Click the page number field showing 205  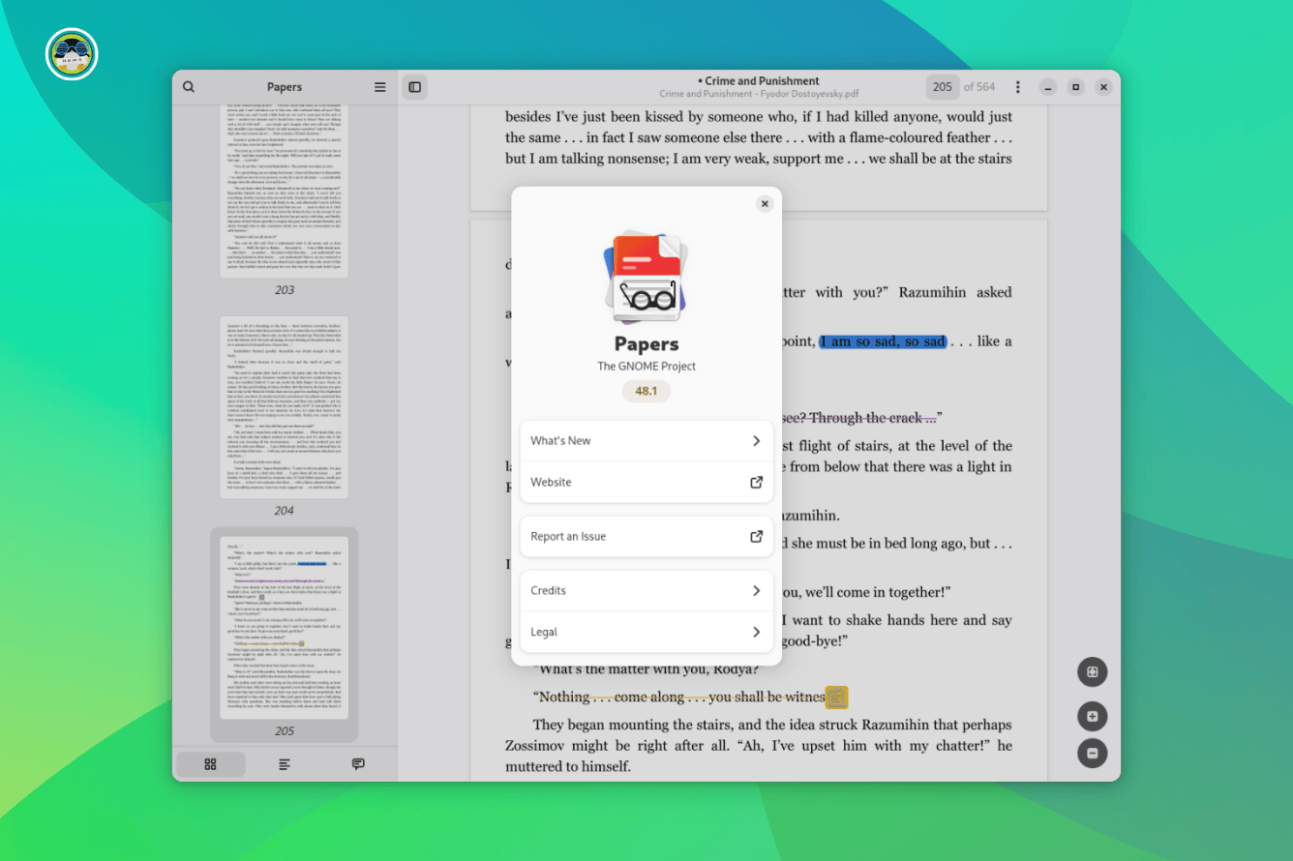pos(943,87)
